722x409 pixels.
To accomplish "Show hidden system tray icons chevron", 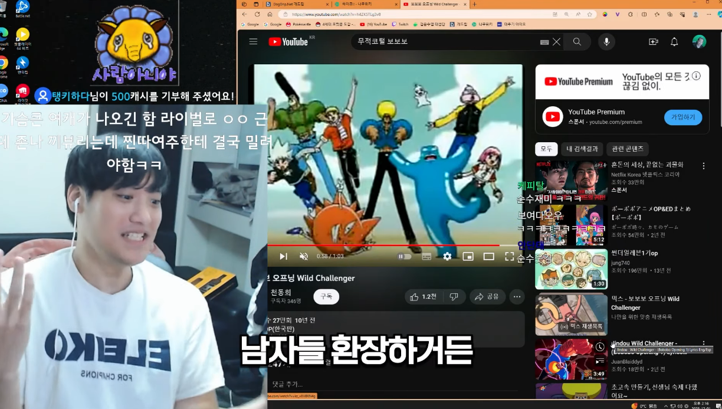I will [666, 405].
